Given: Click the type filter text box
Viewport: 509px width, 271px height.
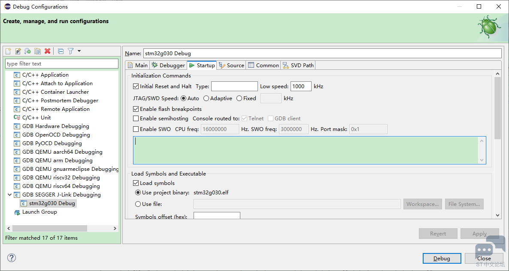Looking at the screenshot, I should coord(62,64).
